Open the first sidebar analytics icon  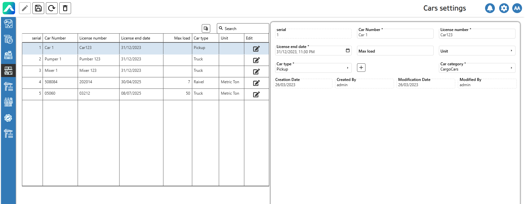click(8, 24)
